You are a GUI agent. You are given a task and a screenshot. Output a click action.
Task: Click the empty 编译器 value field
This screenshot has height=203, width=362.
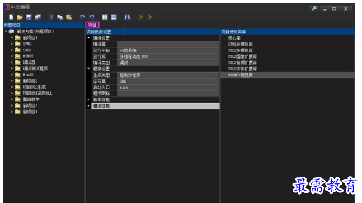click(168, 44)
